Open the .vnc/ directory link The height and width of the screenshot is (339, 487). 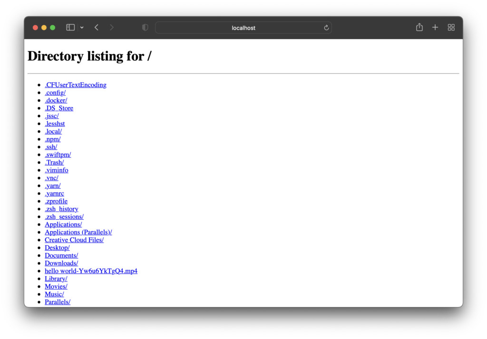pos(51,178)
